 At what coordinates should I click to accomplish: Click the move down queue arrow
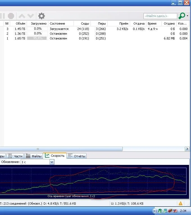(x=30, y=16)
